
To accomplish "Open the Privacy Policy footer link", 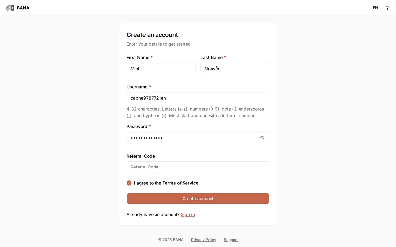I will (x=204, y=240).
